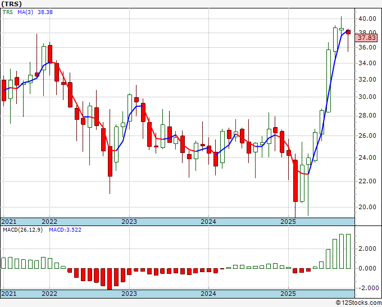The height and width of the screenshot is (307, 382).
Task: Click 2021 on the price chart timeline
Action: tap(9, 222)
